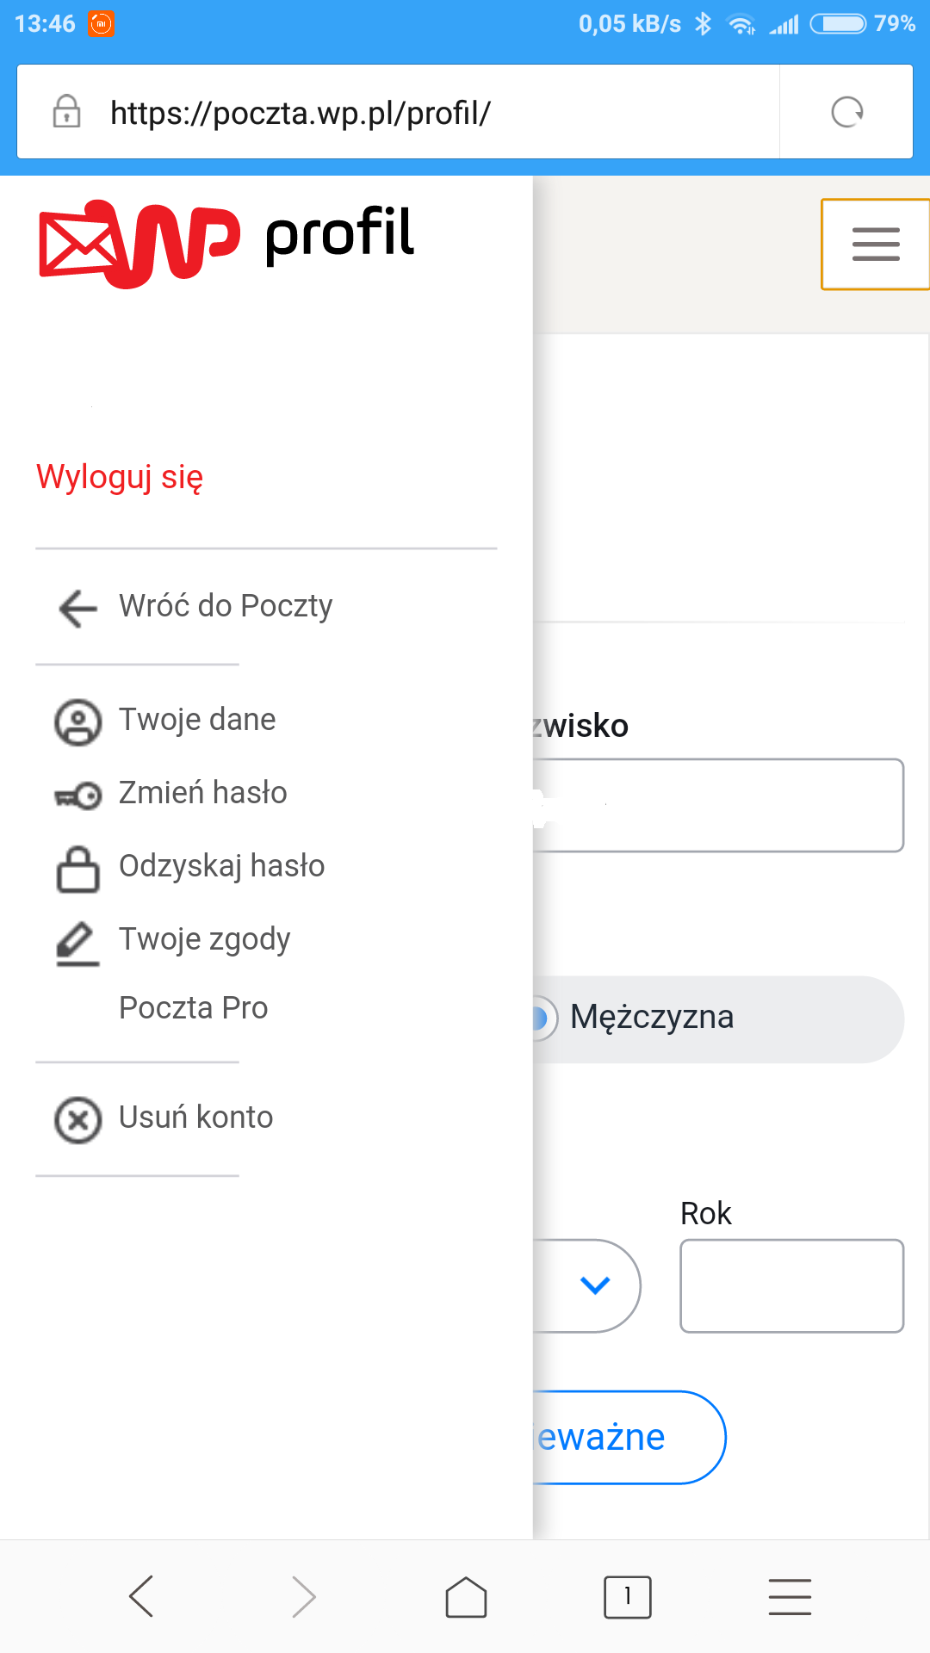Toggle the hamburger menu at top right
930x1653 pixels.
(x=875, y=245)
